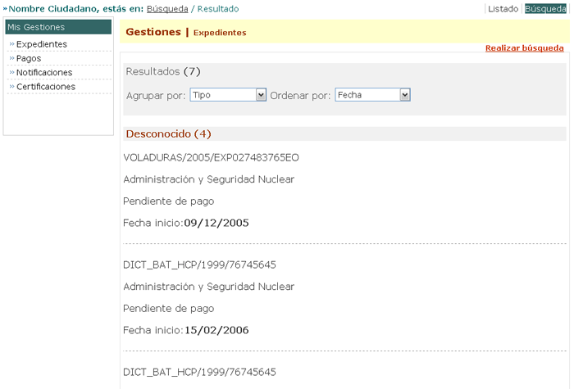Open Notificaciones from the sidebar menu
The width and height of the screenshot is (574, 389).
point(44,72)
